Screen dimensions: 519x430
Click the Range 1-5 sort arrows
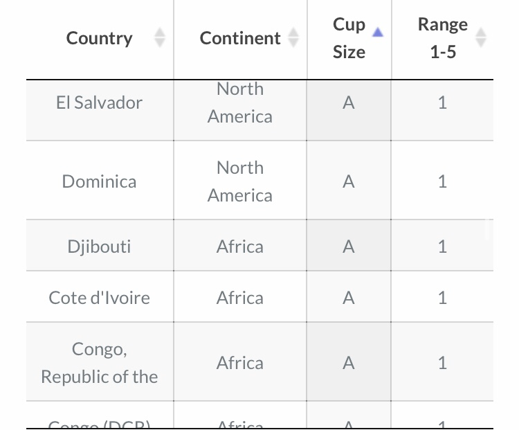coord(481,37)
